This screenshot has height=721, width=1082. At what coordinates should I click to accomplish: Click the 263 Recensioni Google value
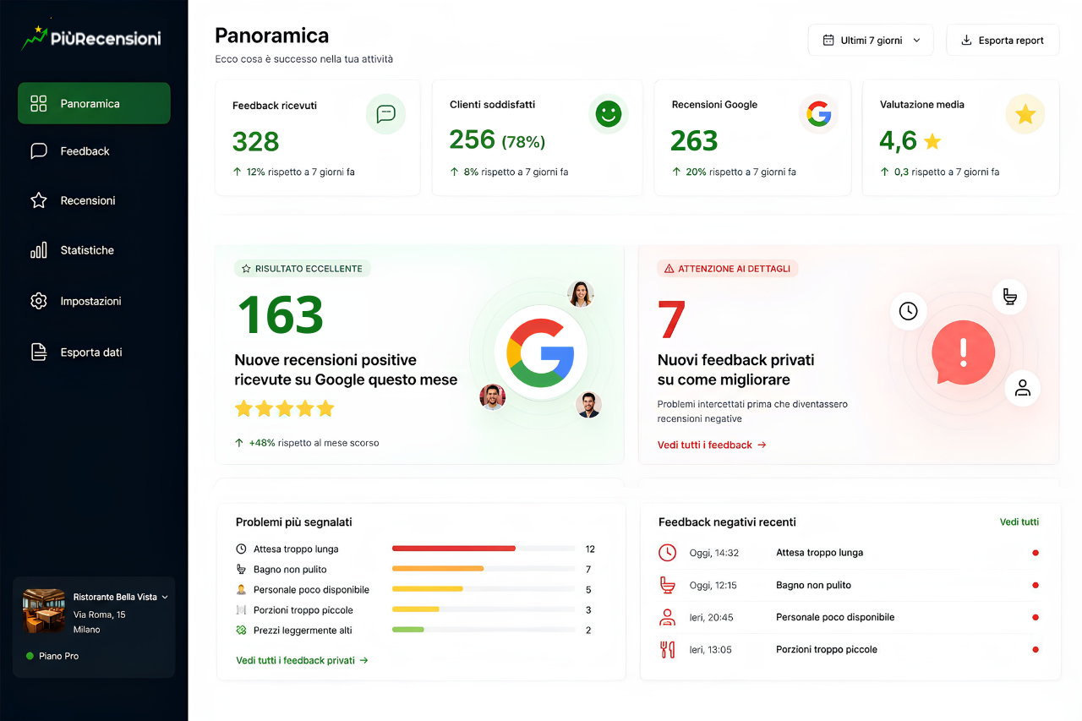click(694, 140)
